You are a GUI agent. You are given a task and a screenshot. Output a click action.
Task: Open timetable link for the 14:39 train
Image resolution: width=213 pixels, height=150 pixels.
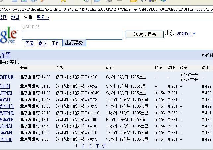click(x=7, y=77)
